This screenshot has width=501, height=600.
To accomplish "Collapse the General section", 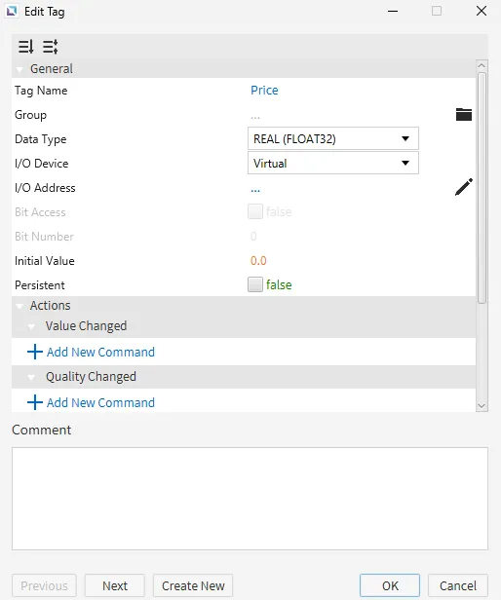I will coord(19,70).
